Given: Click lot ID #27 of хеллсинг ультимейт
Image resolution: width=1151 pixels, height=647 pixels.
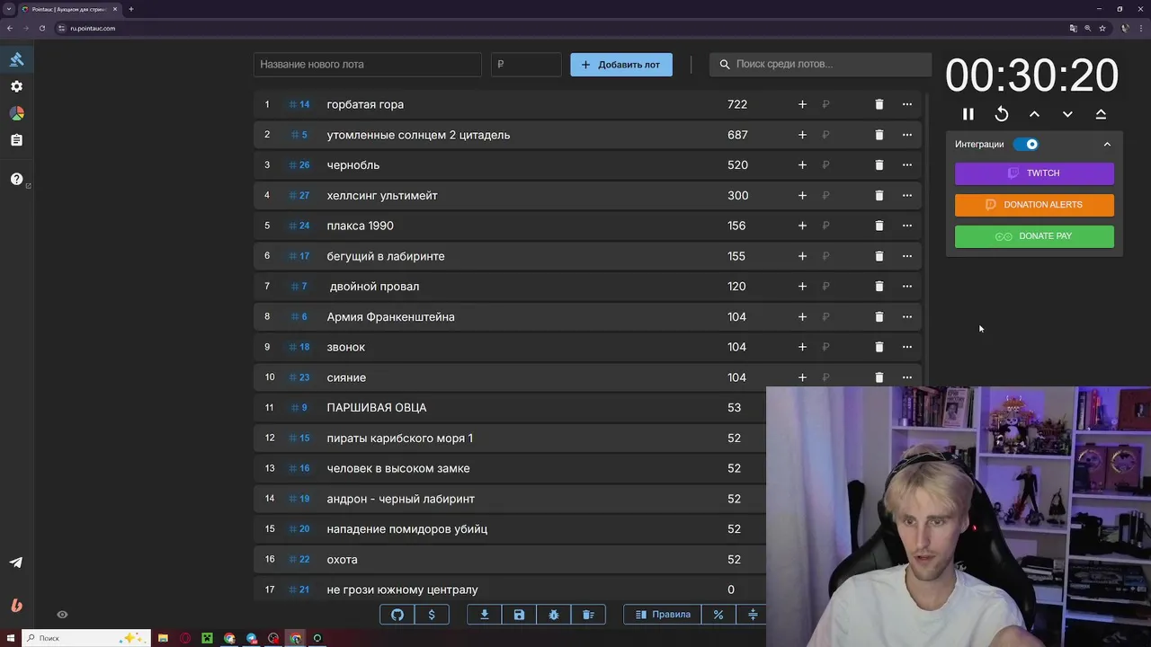Looking at the screenshot, I should [x=299, y=195].
